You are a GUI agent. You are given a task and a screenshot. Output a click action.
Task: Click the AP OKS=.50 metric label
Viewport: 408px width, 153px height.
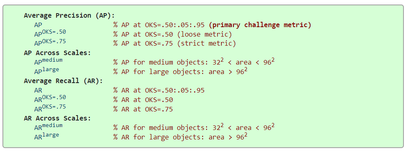[50, 33]
